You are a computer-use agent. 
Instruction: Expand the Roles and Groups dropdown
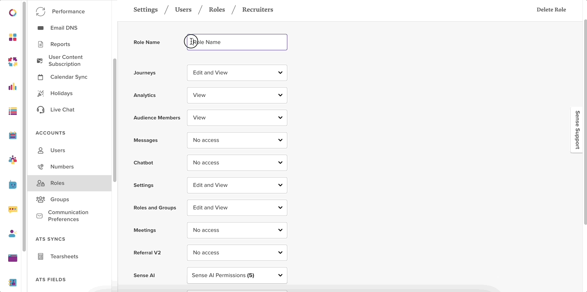[x=237, y=208]
